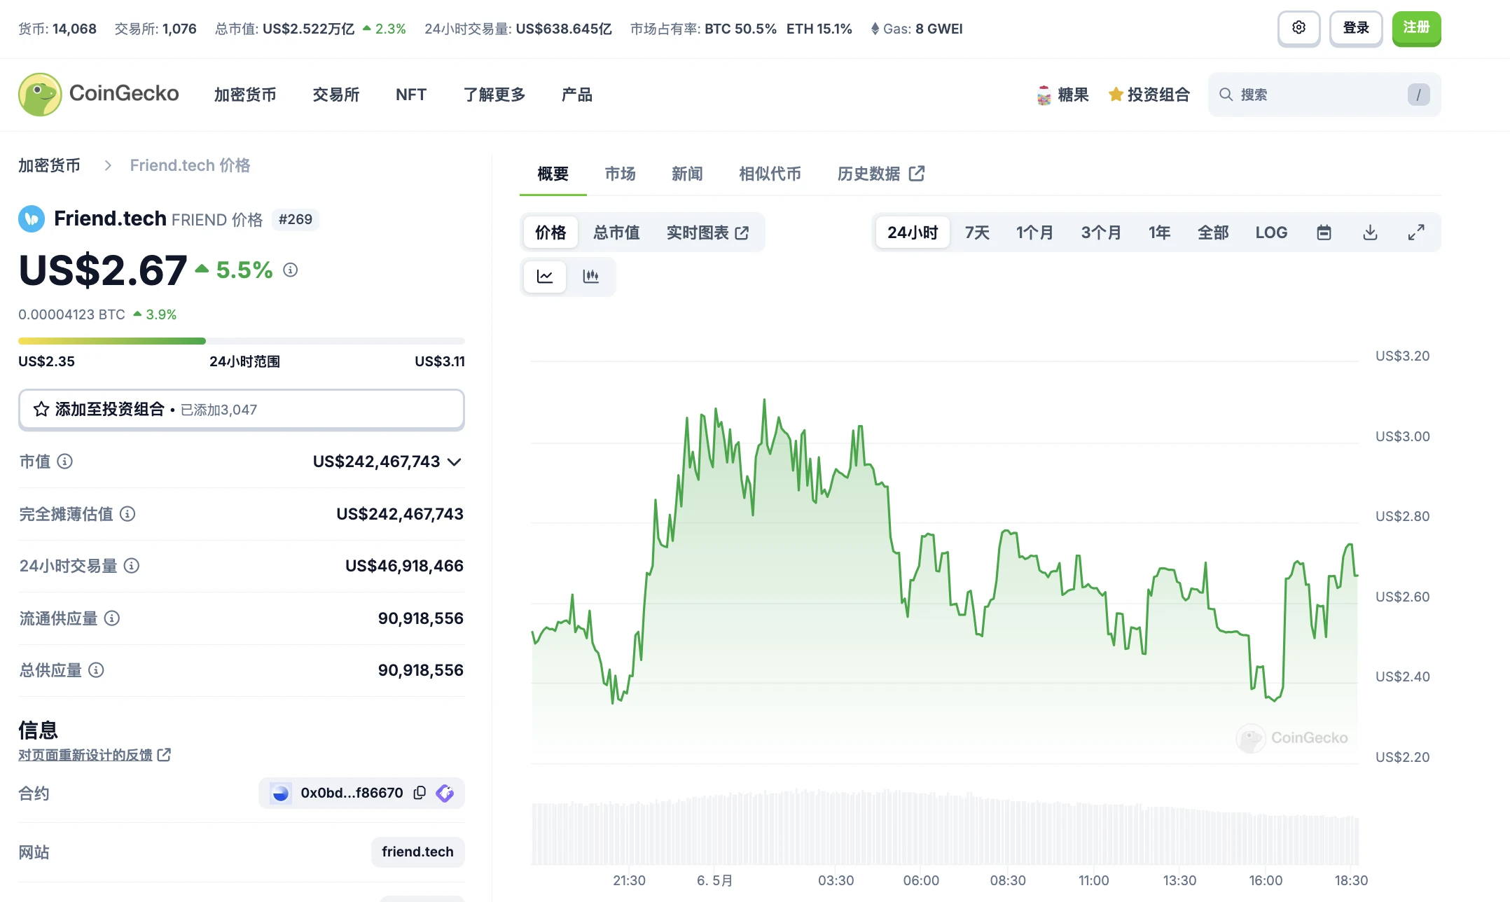Enable LOG scale on the chart
The width and height of the screenshot is (1510, 902).
pos(1272,232)
